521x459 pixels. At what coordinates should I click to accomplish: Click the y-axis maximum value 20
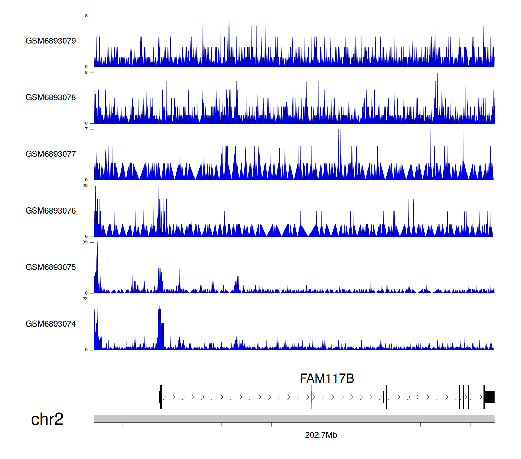(x=85, y=186)
